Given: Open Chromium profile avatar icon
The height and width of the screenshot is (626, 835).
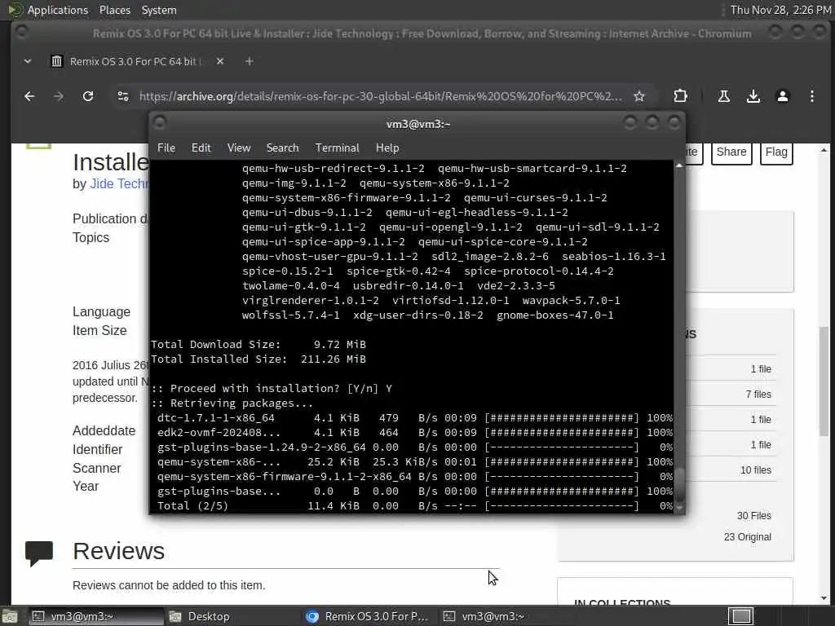Looking at the screenshot, I should click(782, 96).
